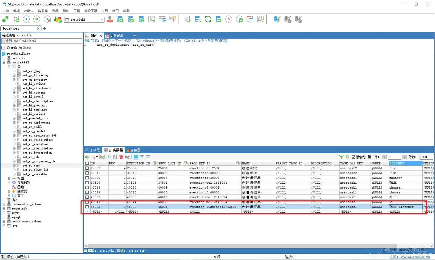Open the 高级工具 menu

pos(91,11)
